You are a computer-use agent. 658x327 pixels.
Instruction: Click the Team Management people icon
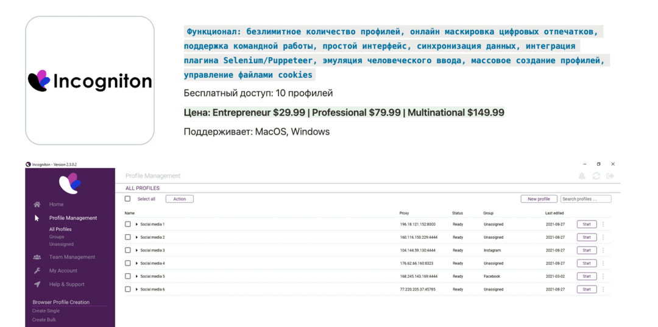click(37, 257)
